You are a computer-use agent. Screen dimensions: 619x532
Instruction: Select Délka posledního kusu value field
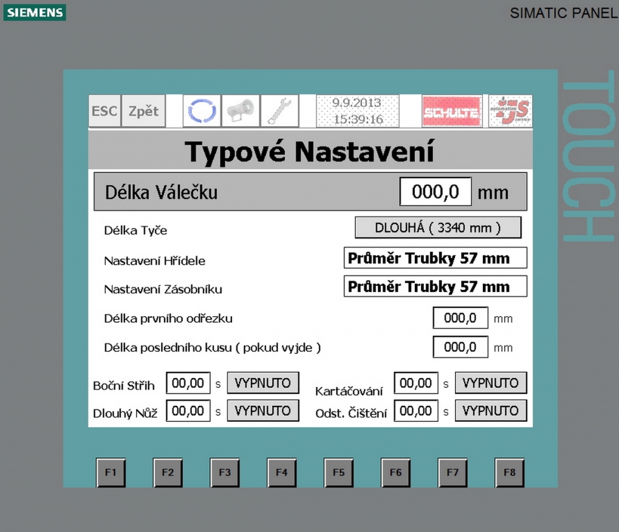click(x=460, y=347)
